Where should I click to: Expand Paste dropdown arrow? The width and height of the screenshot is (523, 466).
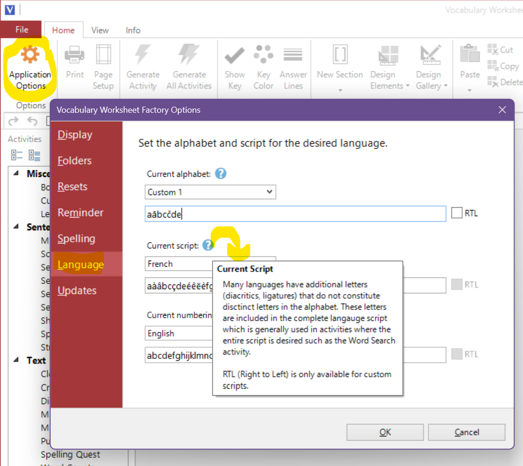pos(470,90)
